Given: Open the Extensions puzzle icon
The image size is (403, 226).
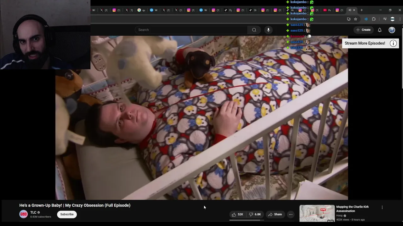Looking at the screenshot, I should coord(374,19).
